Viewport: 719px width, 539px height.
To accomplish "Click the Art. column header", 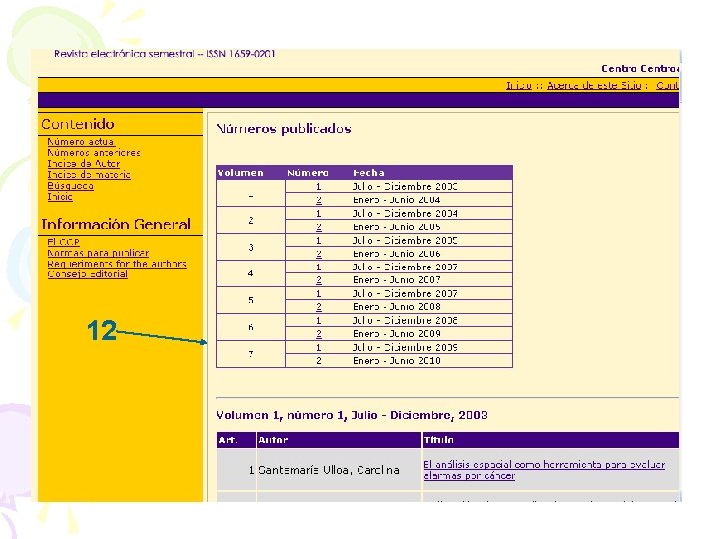I will coord(228,440).
